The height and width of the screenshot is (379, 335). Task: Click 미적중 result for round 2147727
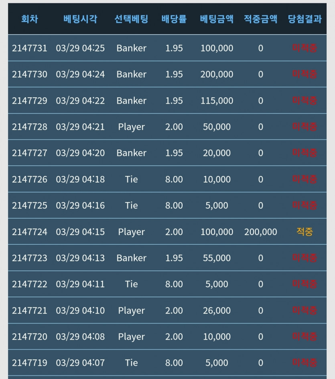[305, 153]
